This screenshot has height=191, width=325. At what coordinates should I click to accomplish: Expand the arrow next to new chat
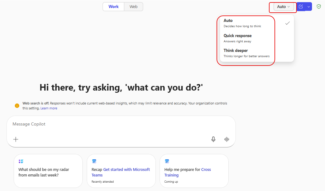click(309, 6)
